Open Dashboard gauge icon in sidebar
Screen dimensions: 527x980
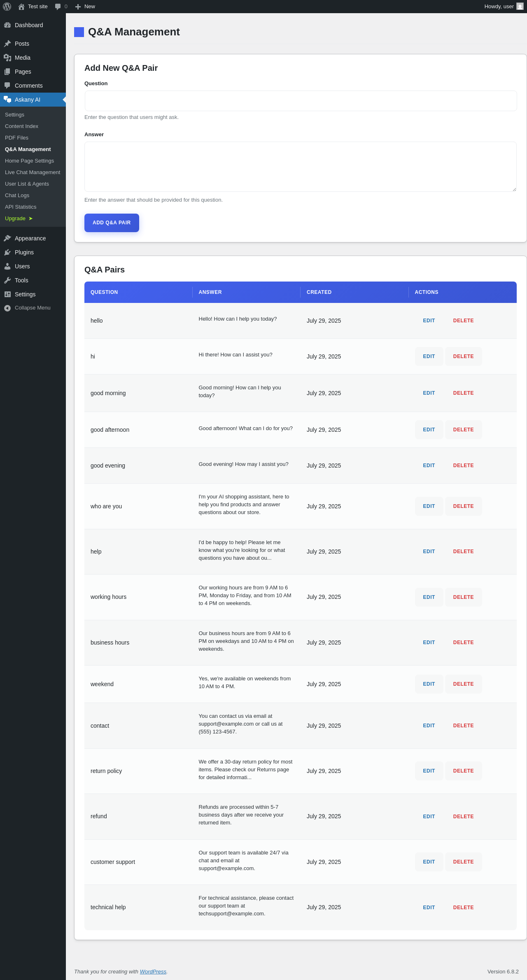tap(7, 25)
